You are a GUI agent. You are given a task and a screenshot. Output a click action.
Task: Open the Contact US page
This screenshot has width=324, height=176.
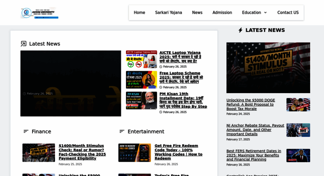[x=288, y=12]
